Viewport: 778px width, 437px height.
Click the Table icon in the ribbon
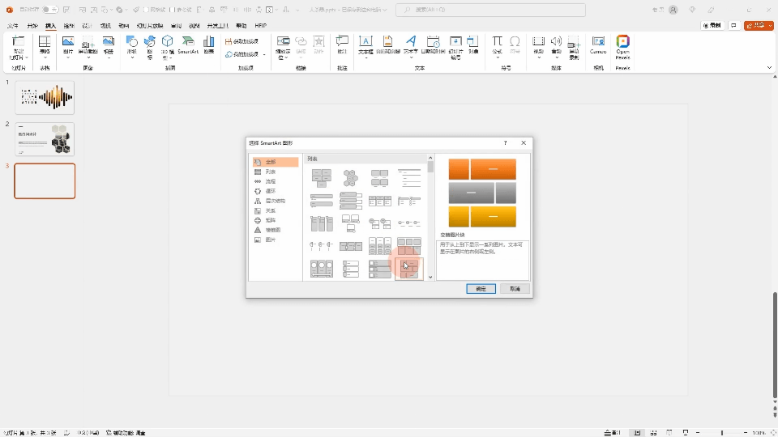[45, 41]
